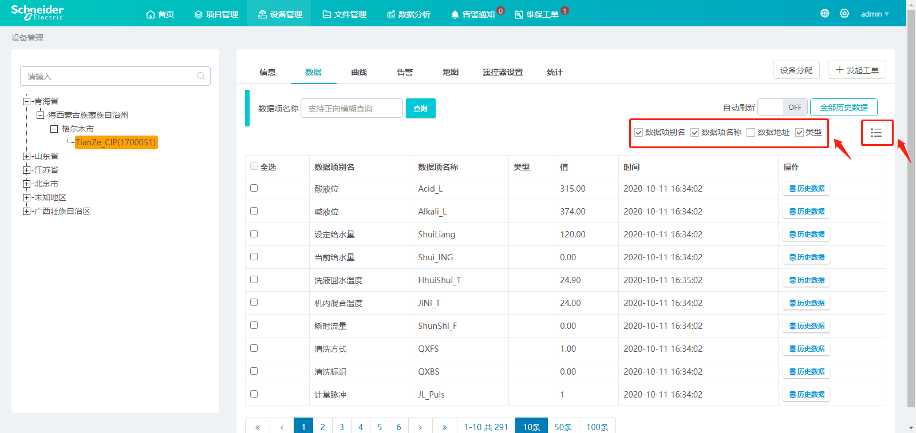Screen dimensions: 916x433
Task: Click the 时间 column header
Action: pyautogui.click(x=698, y=166)
